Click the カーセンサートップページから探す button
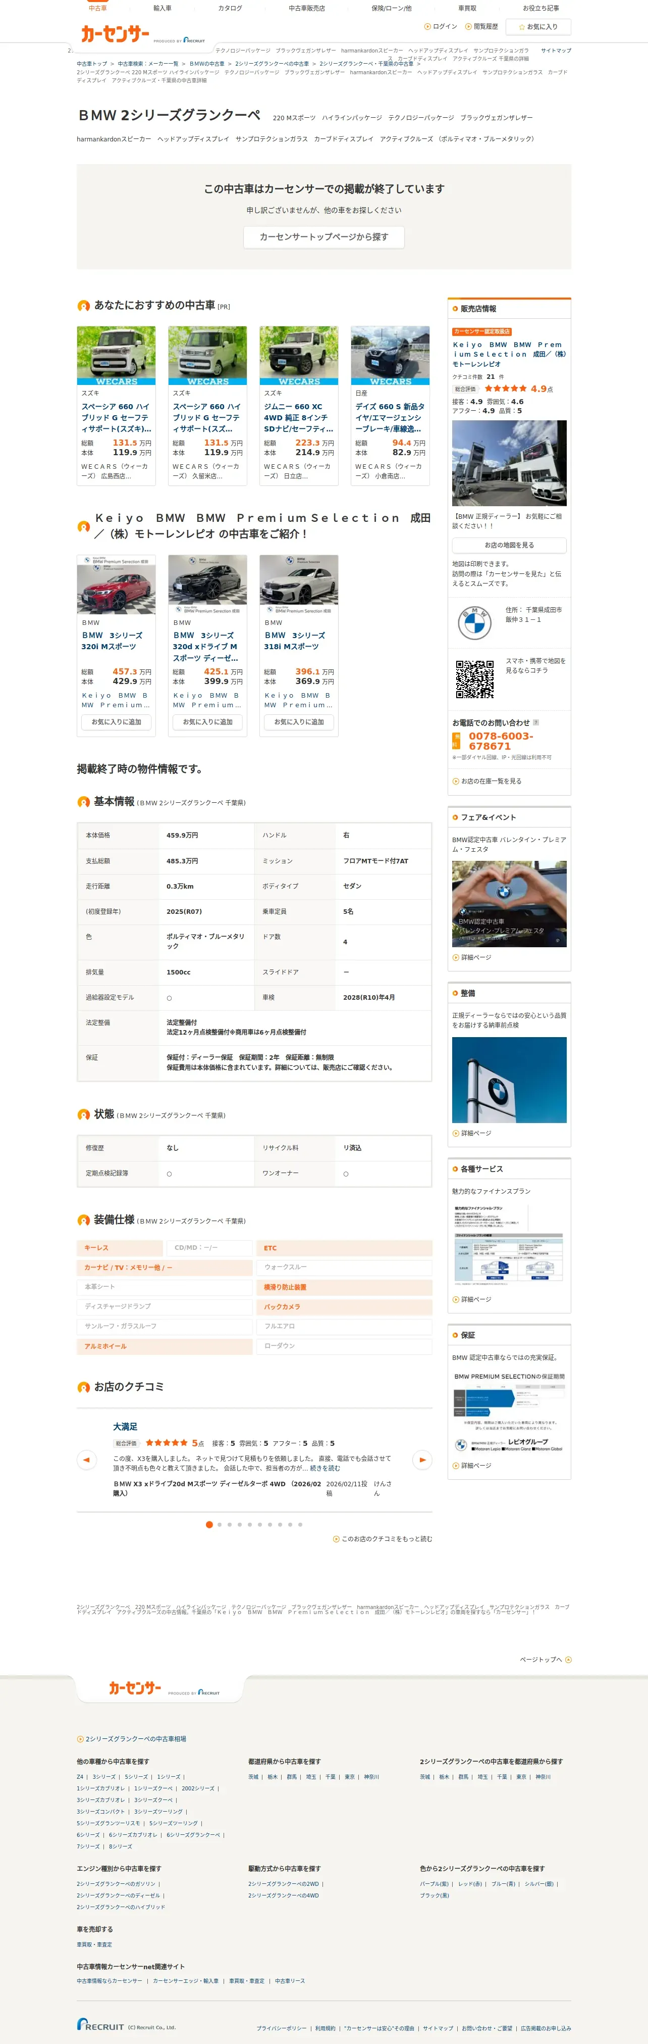Screen dimensions: 648x2044 click(x=323, y=237)
